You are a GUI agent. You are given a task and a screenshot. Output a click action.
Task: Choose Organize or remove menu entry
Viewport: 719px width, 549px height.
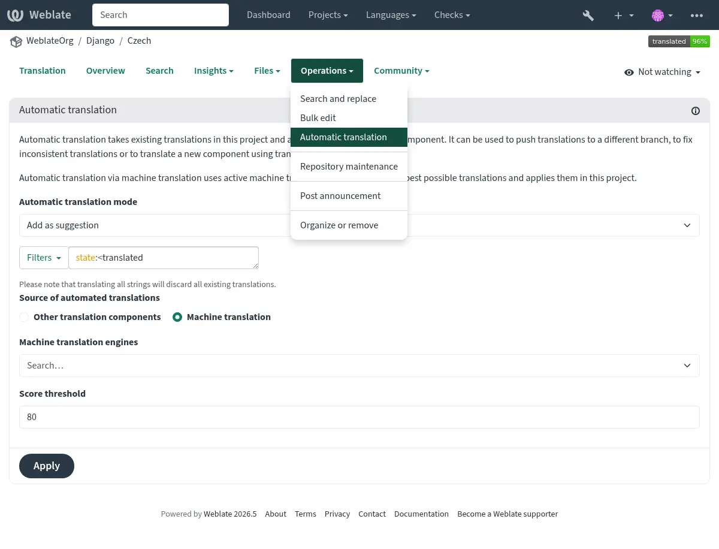(x=349, y=225)
